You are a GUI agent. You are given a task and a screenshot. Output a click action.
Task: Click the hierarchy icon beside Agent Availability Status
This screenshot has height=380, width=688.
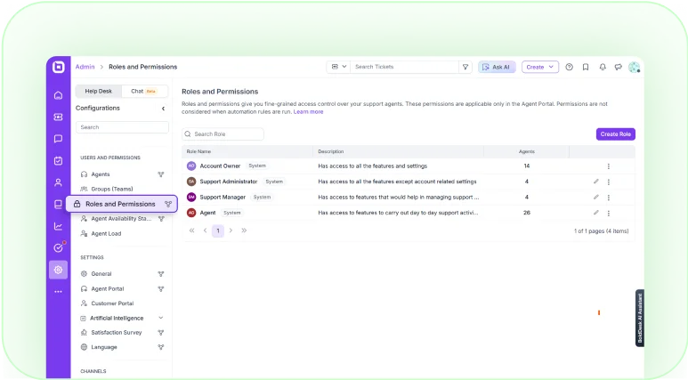[161, 219]
